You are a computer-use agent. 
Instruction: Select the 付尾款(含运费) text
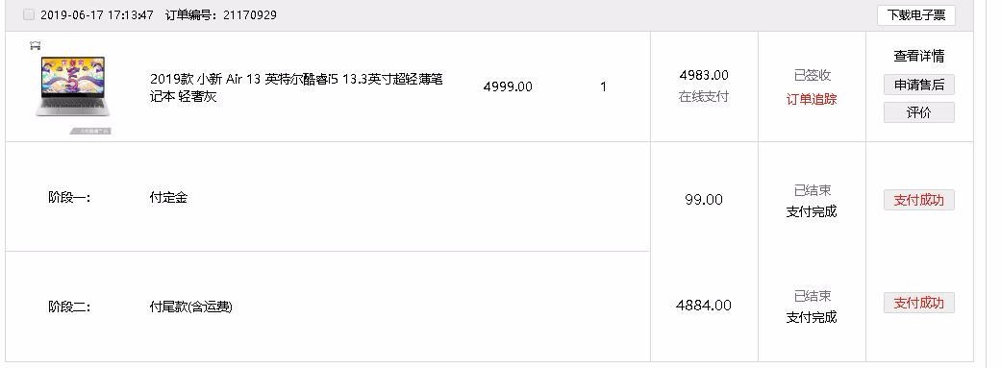point(191,307)
